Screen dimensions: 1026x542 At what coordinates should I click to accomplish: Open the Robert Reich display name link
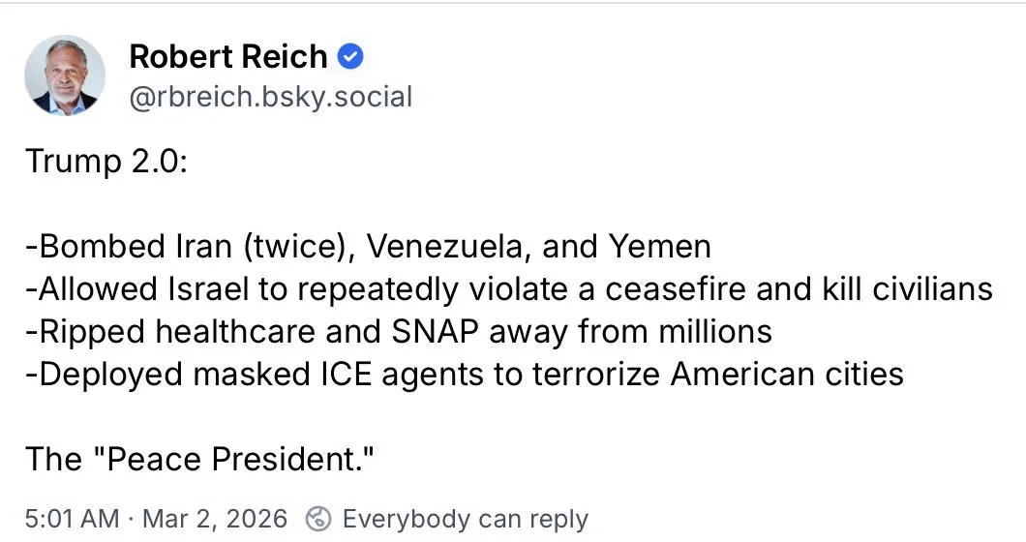click(227, 57)
